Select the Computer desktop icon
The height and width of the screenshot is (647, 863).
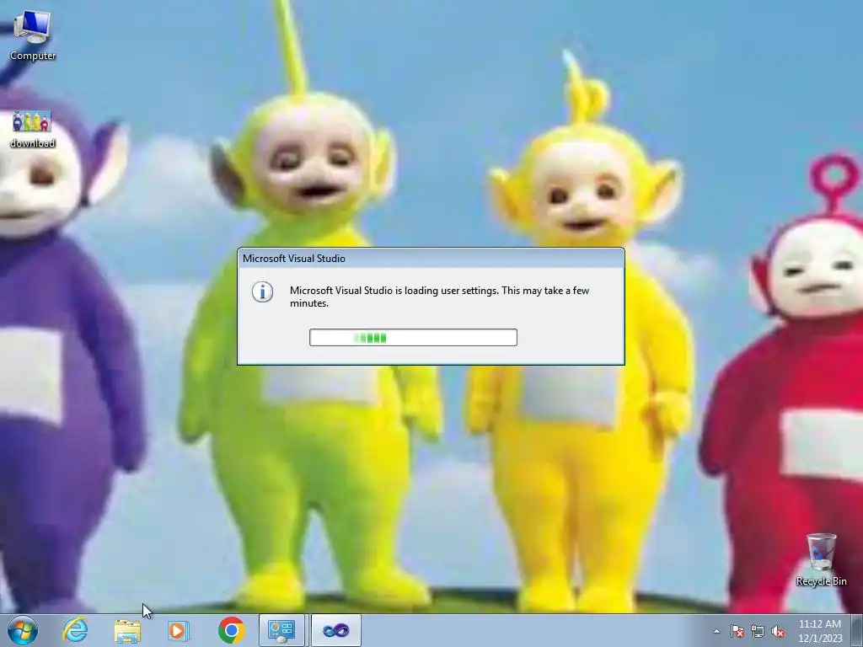[33, 35]
